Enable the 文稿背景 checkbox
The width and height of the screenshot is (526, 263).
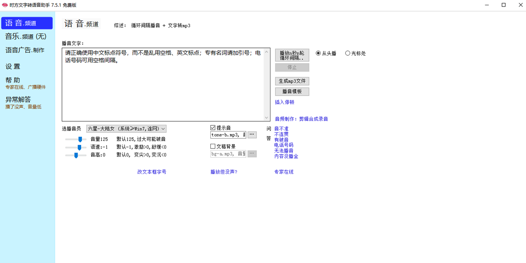point(213,146)
